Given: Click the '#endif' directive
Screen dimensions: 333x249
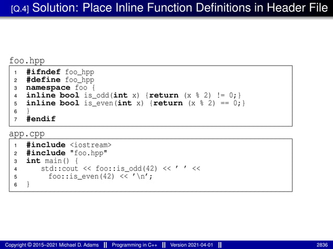Looking at the screenshot, I should pyautogui.click(x=41, y=119).
